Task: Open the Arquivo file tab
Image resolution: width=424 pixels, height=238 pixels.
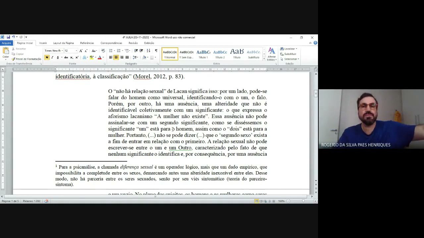Action: click(6, 43)
